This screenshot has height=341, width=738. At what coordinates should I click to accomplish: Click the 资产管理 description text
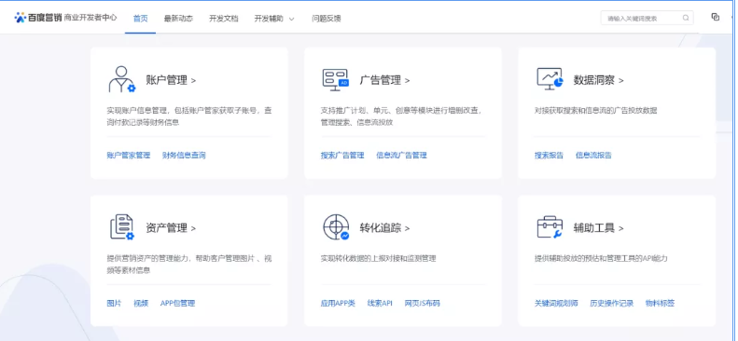click(189, 265)
